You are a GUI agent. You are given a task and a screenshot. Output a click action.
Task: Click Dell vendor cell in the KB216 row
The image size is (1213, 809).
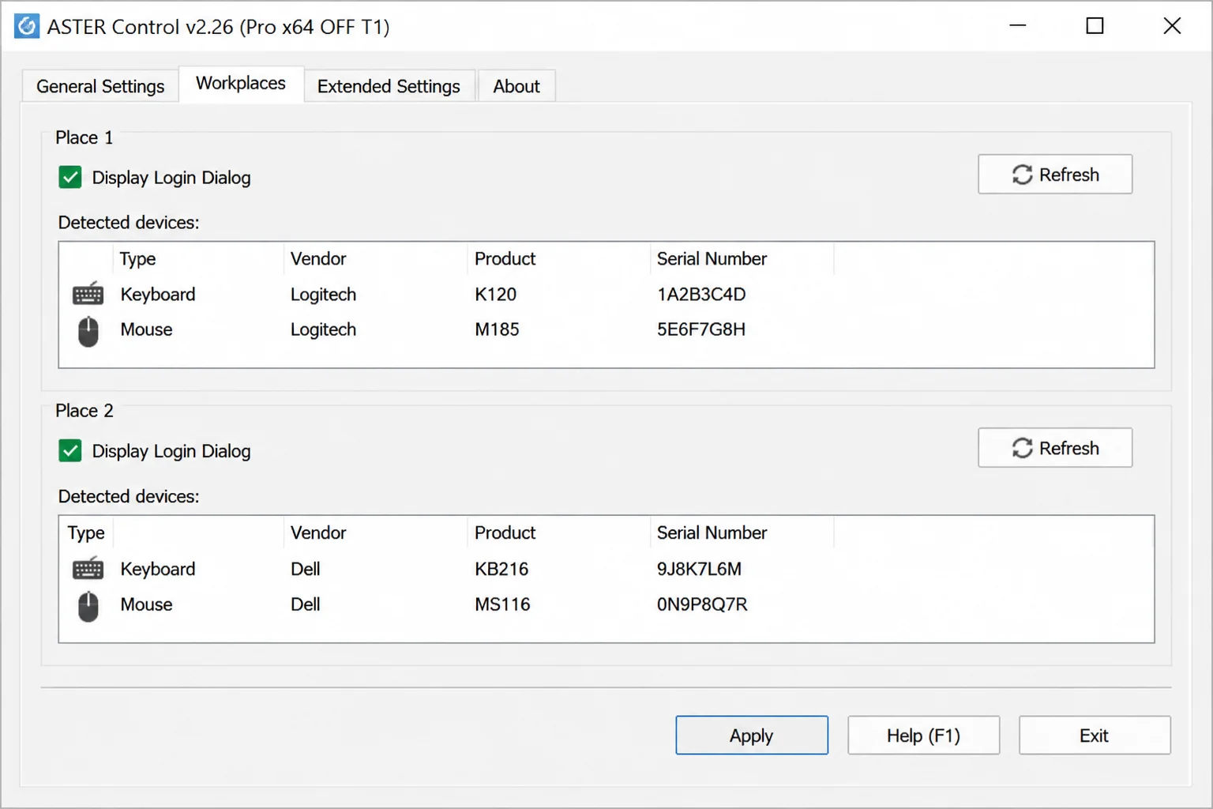pos(305,569)
